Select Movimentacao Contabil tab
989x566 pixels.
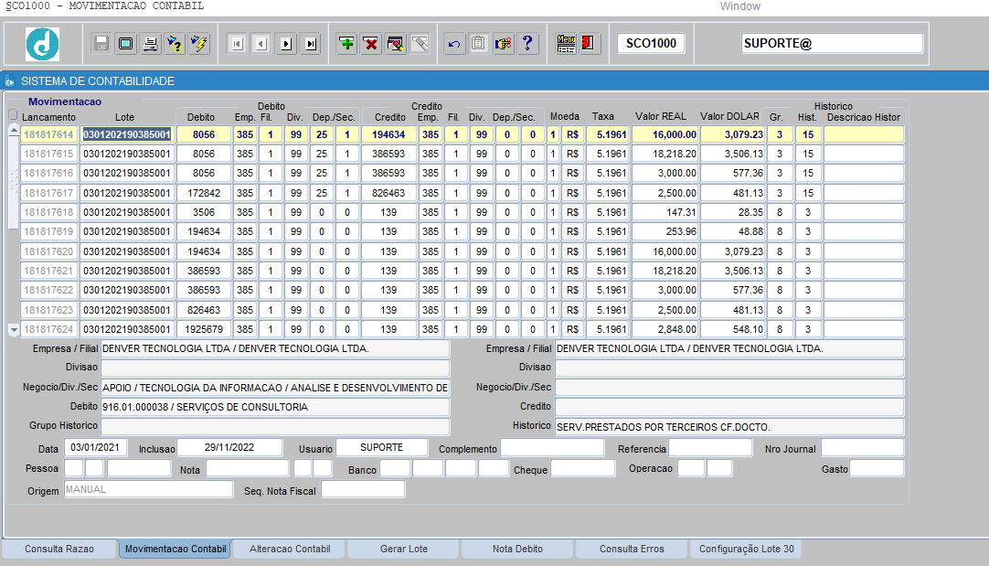[175, 549]
